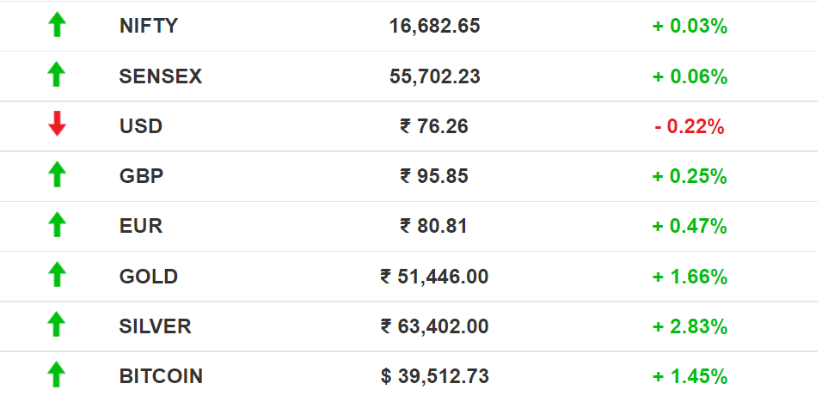Click the GBP rate ₹ 95.85
Viewport: 828px width, 408px height.
pos(434,176)
